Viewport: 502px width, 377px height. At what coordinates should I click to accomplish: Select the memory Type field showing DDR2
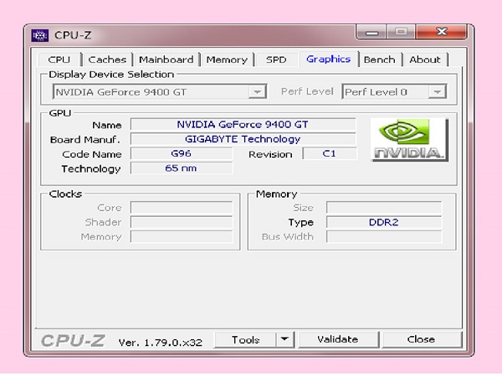point(383,222)
